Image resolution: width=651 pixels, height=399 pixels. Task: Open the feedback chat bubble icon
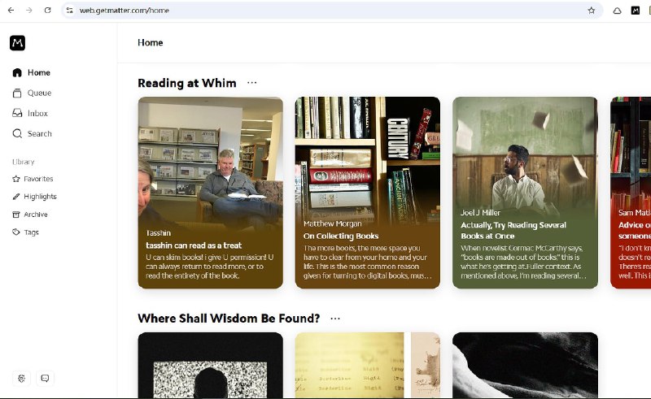point(45,378)
